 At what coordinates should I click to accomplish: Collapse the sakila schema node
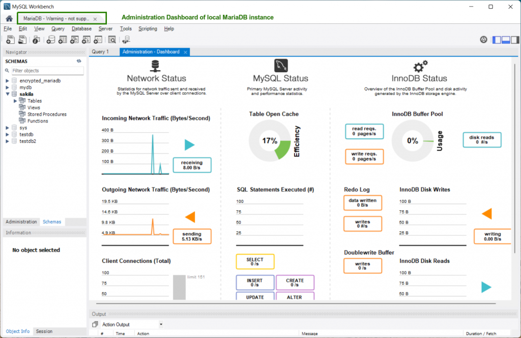click(x=7, y=94)
